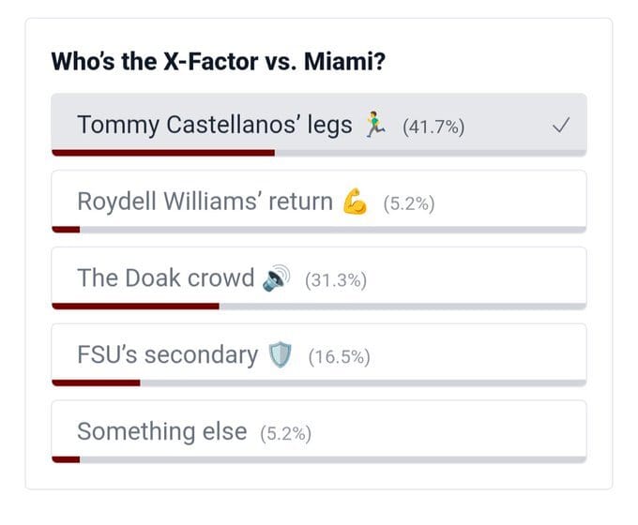Click the percentage next to Something else

click(x=282, y=434)
